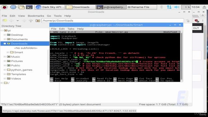Click the 'LOCALE_LOCK = threading.Lock()' line

[74, 49]
